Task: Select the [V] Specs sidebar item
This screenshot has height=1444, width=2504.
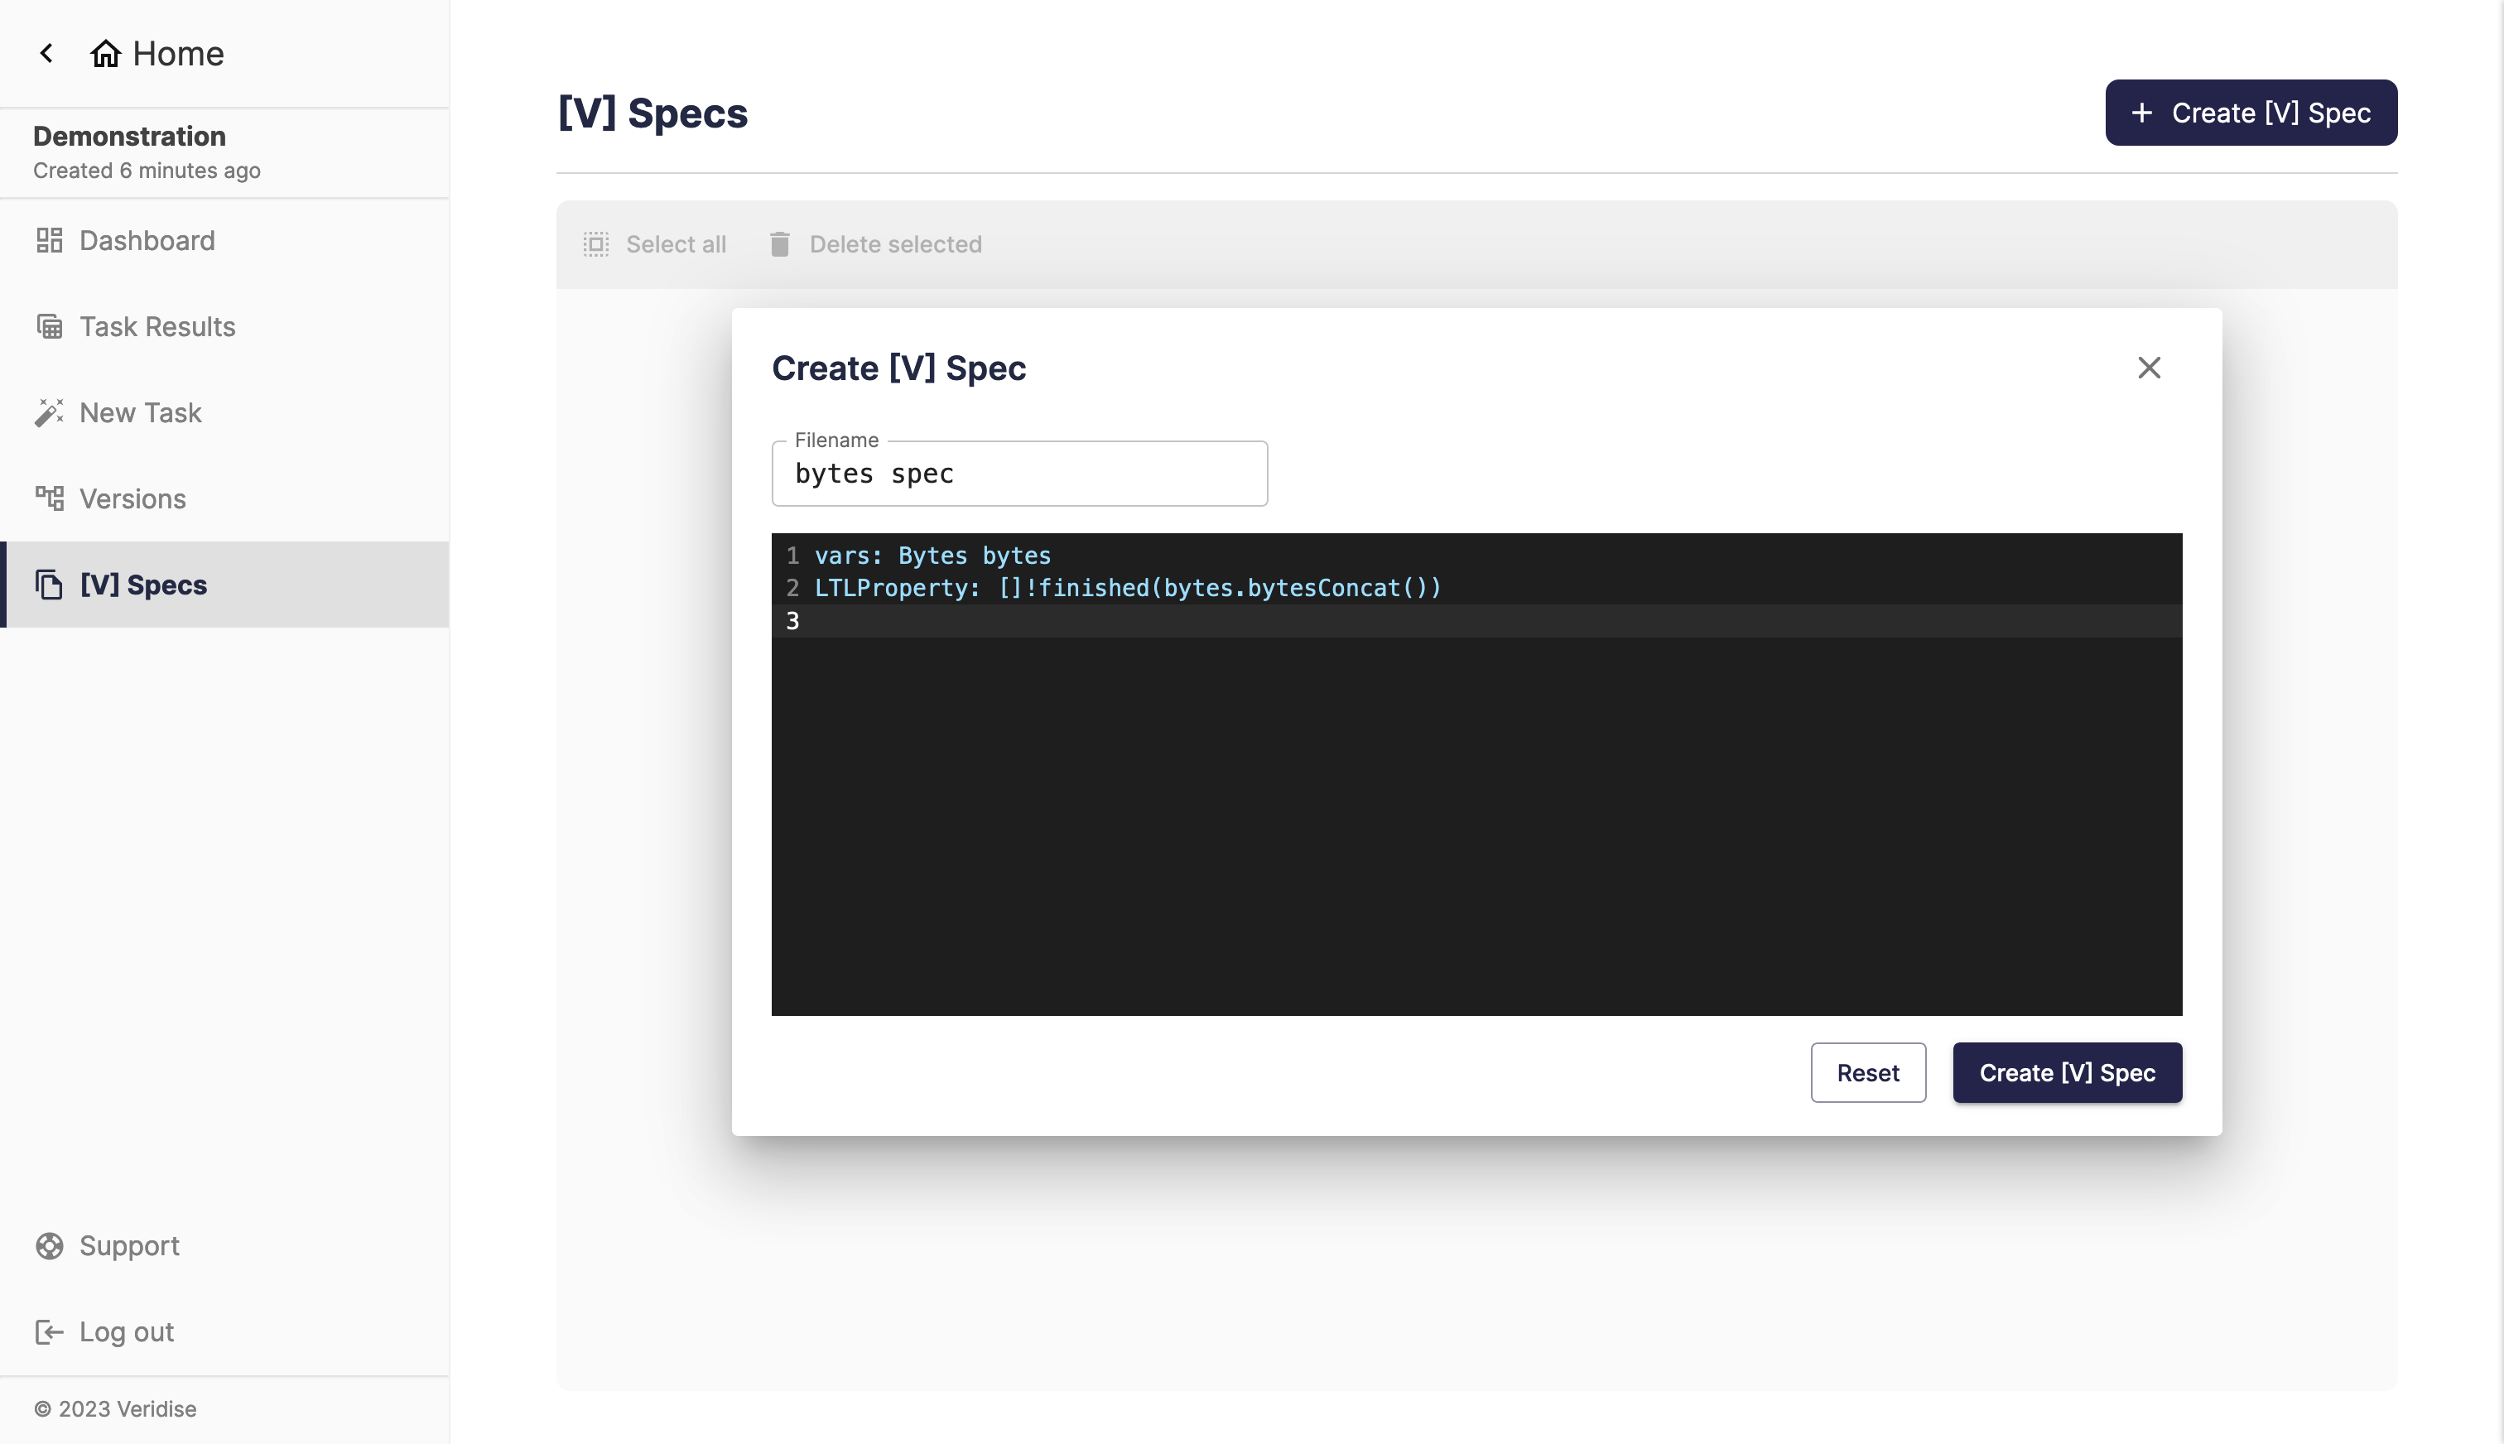Action: (224, 585)
